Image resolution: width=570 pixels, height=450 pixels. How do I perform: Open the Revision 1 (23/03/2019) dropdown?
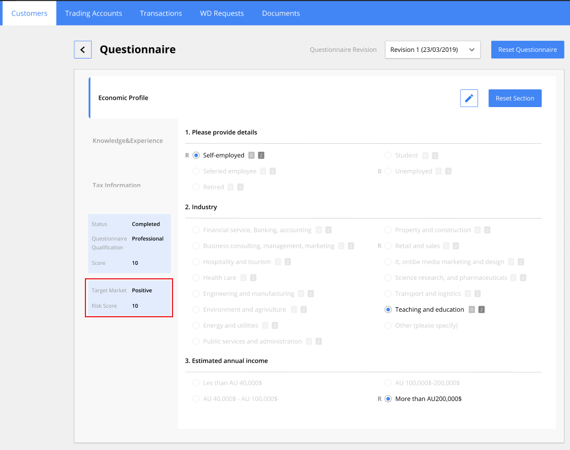tap(432, 49)
